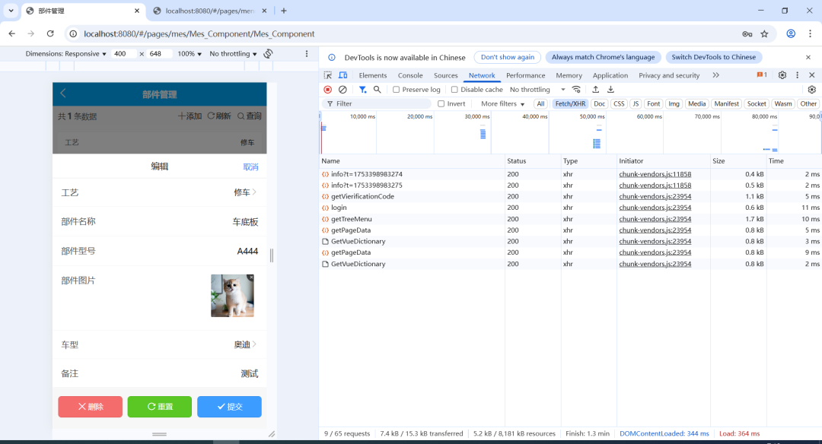Click the red 删除 delete button

click(x=90, y=407)
